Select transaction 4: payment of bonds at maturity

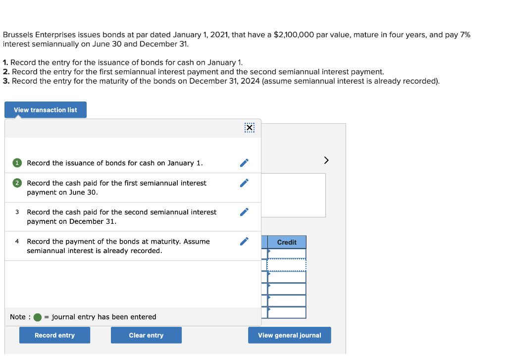(133, 246)
